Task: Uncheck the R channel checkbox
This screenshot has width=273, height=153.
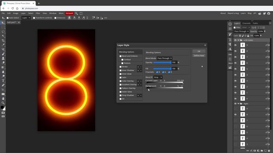Action: 157,72
